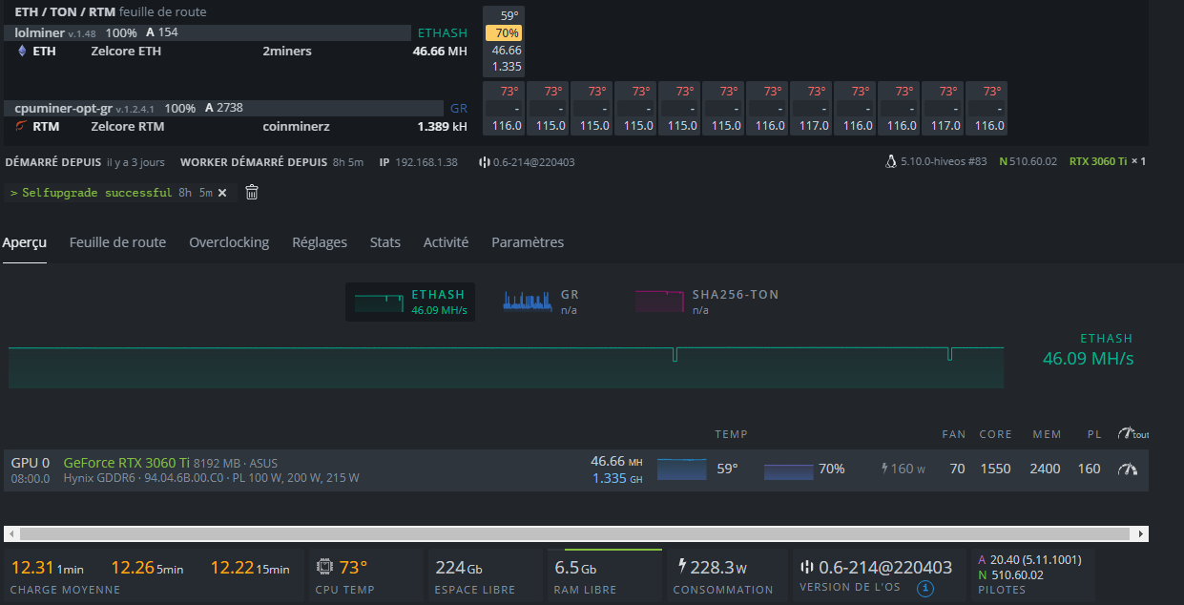This screenshot has height=605, width=1184.
Task: Open the Overclocking tab
Action: 229,242
